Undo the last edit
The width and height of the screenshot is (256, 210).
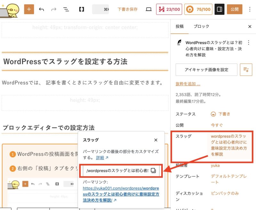pyautogui.click(x=41, y=9)
